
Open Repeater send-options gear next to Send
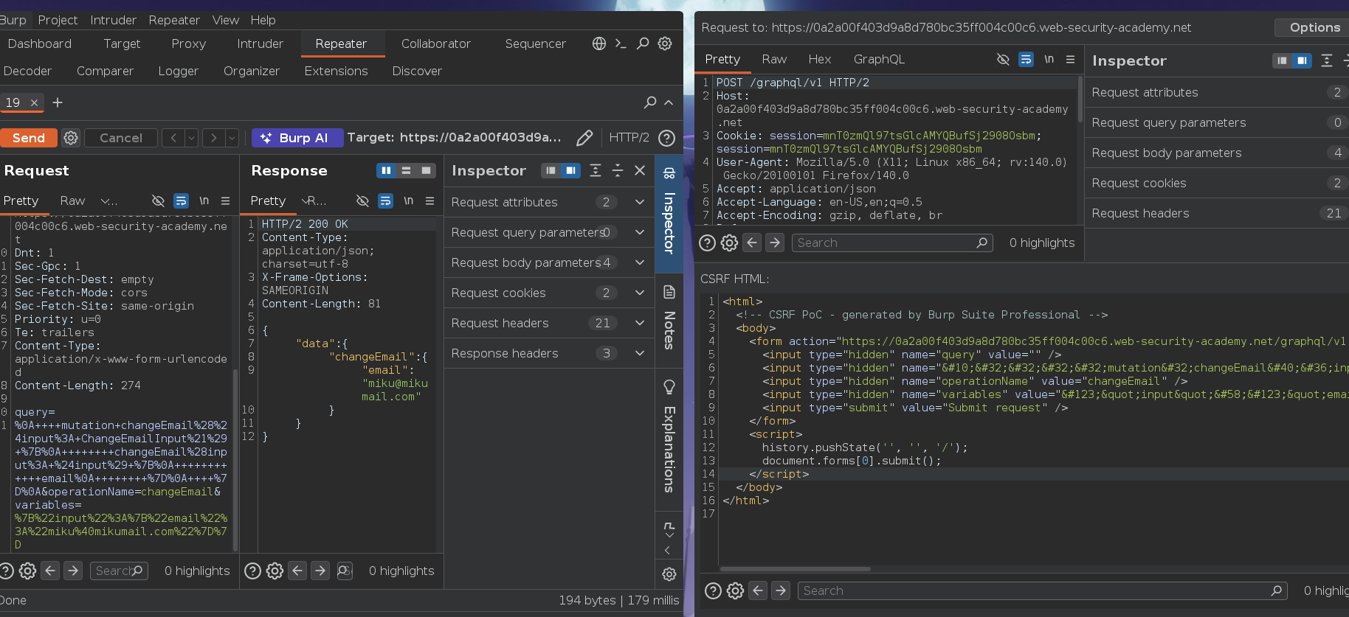(x=71, y=138)
